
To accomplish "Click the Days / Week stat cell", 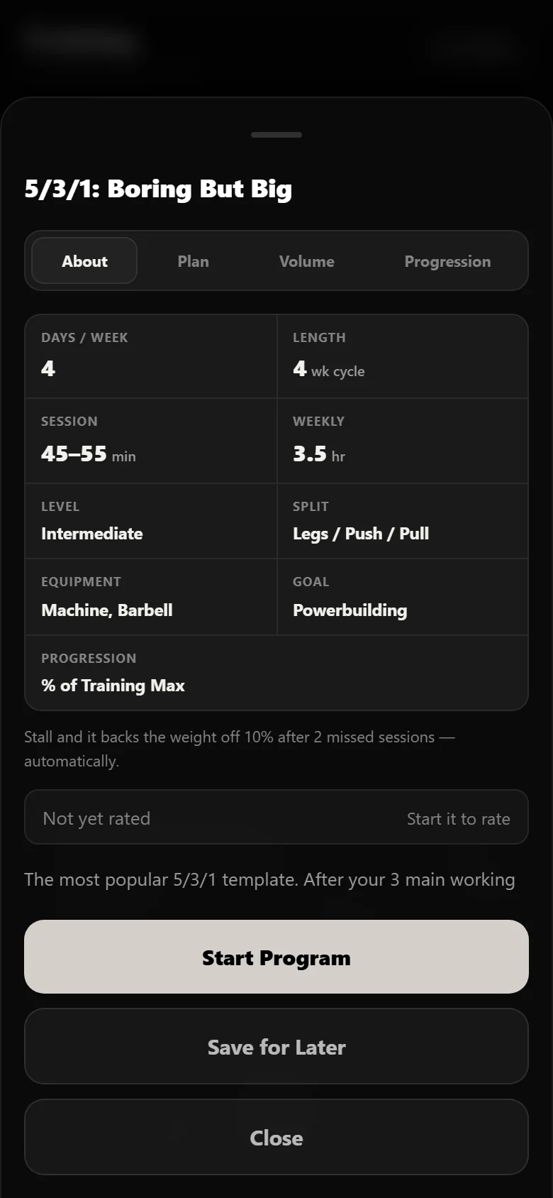I will click(151, 356).
